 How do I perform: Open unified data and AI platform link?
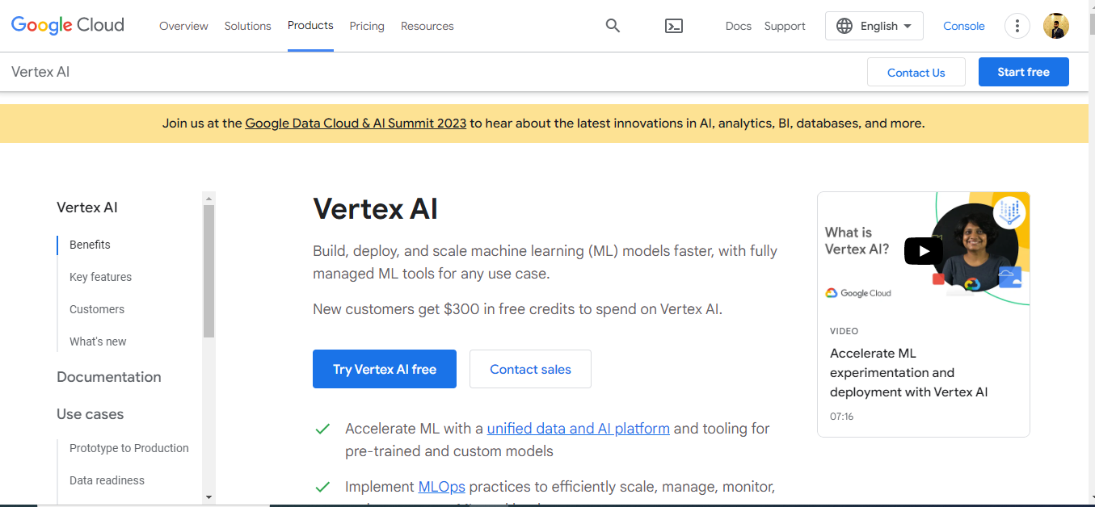click(579, 429)
